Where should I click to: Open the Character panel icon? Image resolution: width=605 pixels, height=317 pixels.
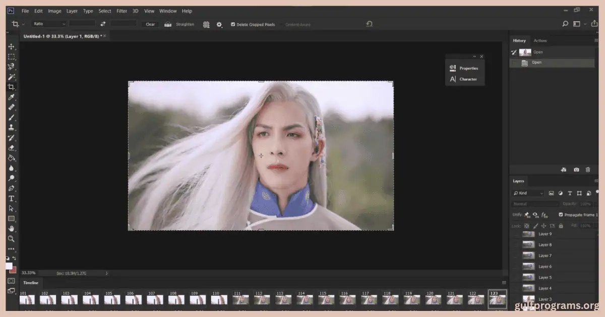(452, 79)
